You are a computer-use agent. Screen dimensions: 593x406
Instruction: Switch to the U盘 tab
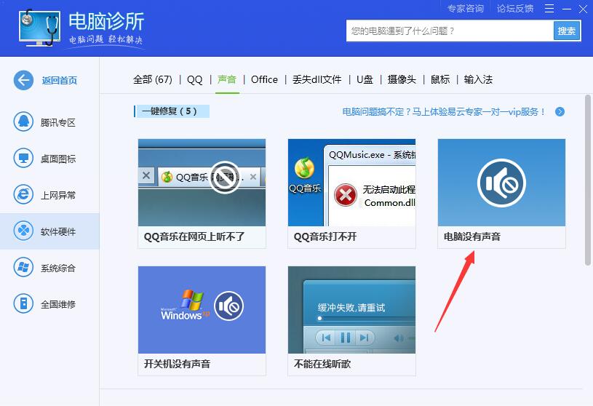click(x=365, y=80)
